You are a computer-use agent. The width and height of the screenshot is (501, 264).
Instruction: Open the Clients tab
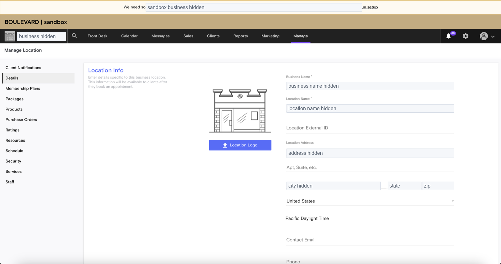(x=213, y=36)
